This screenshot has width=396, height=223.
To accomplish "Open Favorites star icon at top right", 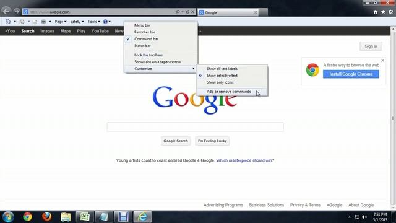I will pyautogui.click(x=383, y=12).
